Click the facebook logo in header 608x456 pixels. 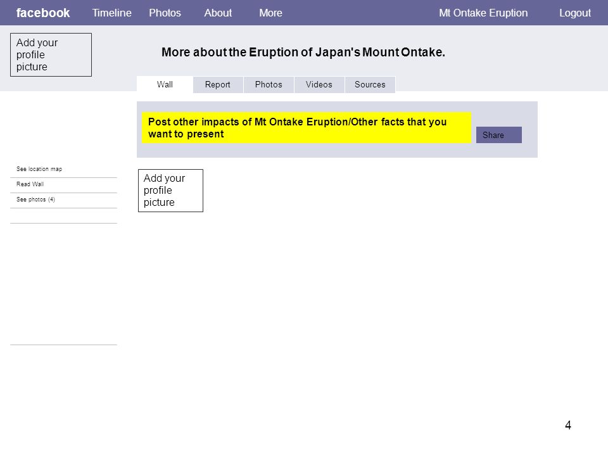pos(42,13)
